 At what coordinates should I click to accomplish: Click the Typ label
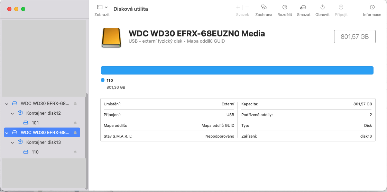tap(245, 126)
